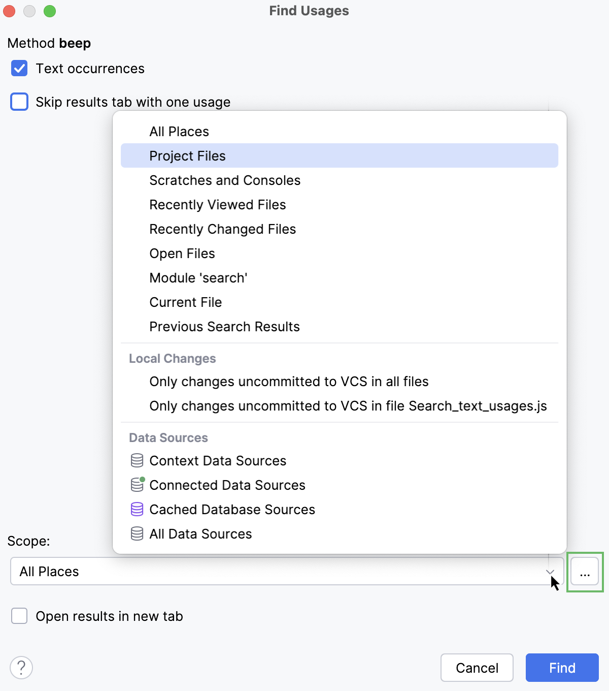
Task: Choose Previous Search Results
Action: (224, 326)
